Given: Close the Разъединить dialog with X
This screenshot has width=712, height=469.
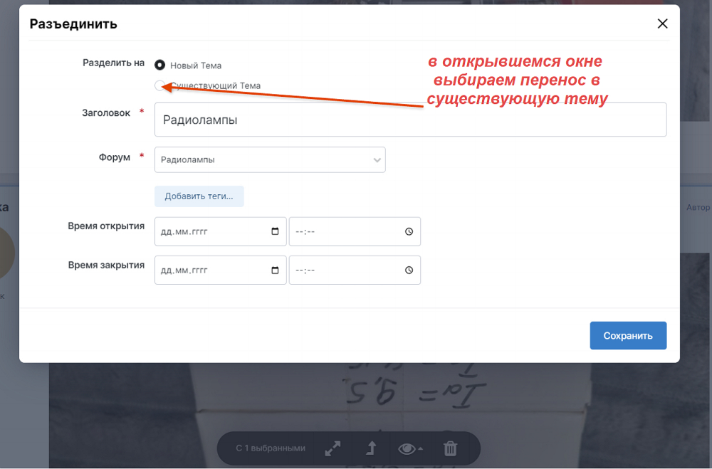Looking at the screenshot, I should pos(662,23).
